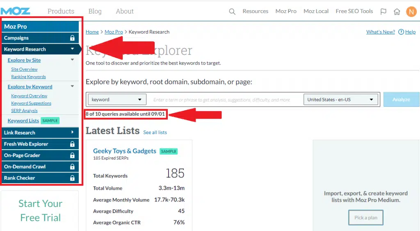420x231 pixels.
Task: Click the Total Volume 3.3m-13m value
Action: (x=171, y=188)
